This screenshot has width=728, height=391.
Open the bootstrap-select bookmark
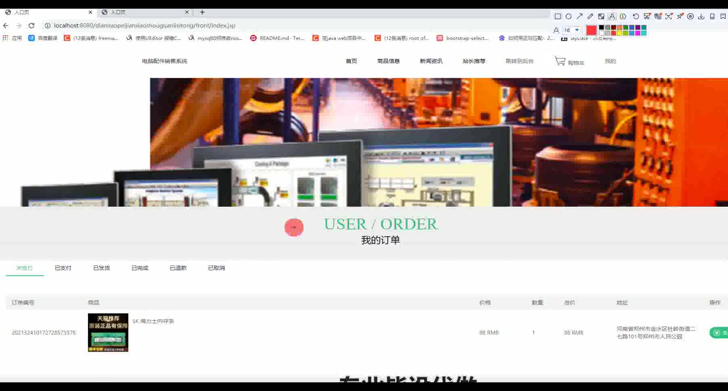coord(462,38)
